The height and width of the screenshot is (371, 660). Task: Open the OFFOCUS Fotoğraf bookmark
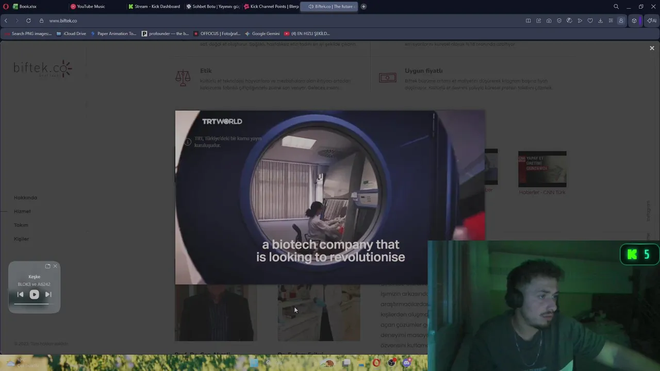pos(217,33)
